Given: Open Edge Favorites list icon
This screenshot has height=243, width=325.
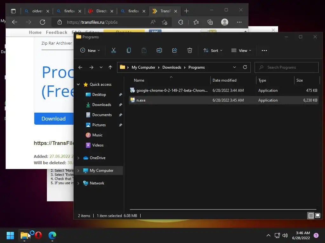Looking at the screenshot, I should pyautogui.click(x=196, y=22).
